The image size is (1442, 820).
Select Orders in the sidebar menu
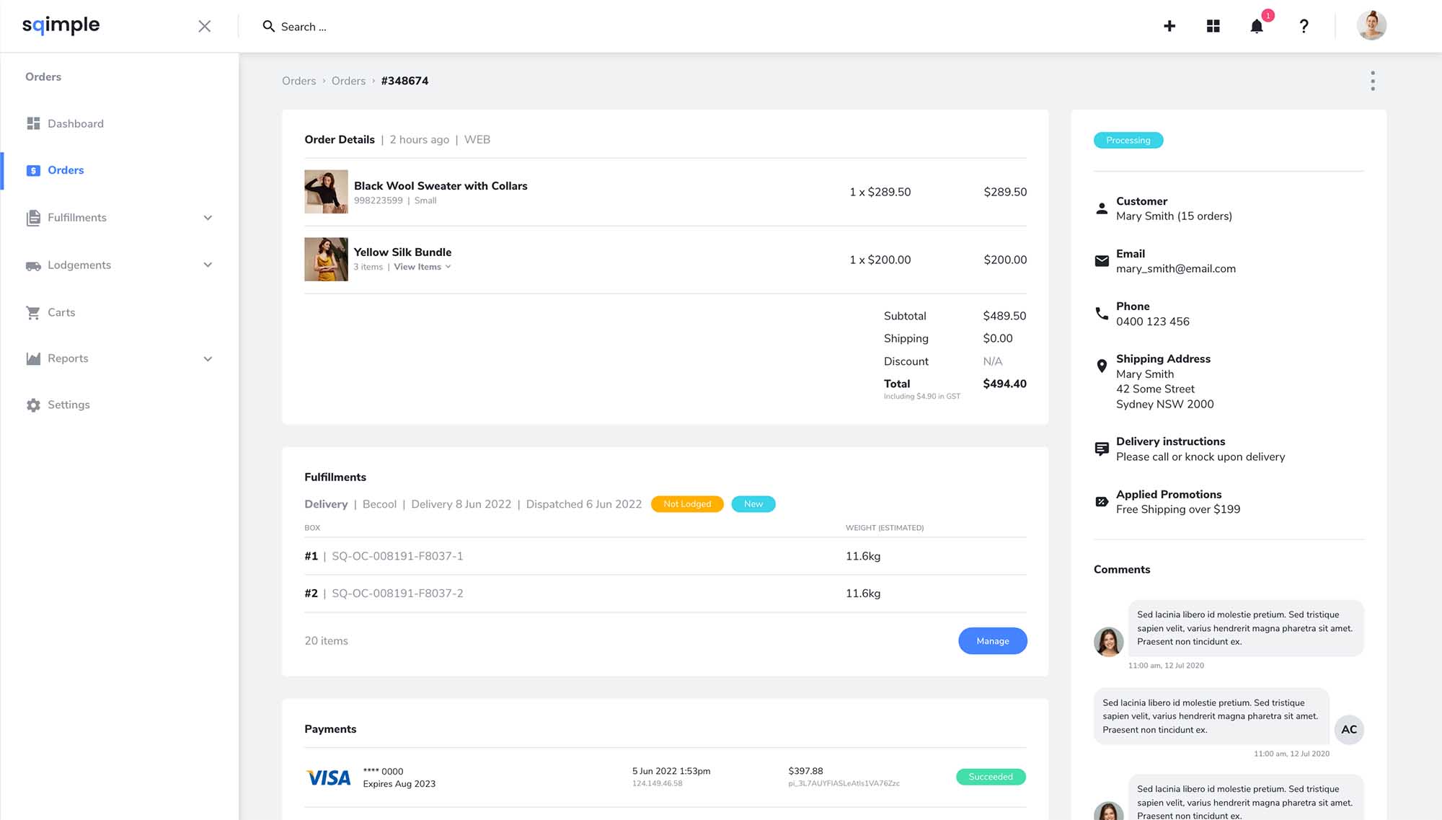(65, 170)
